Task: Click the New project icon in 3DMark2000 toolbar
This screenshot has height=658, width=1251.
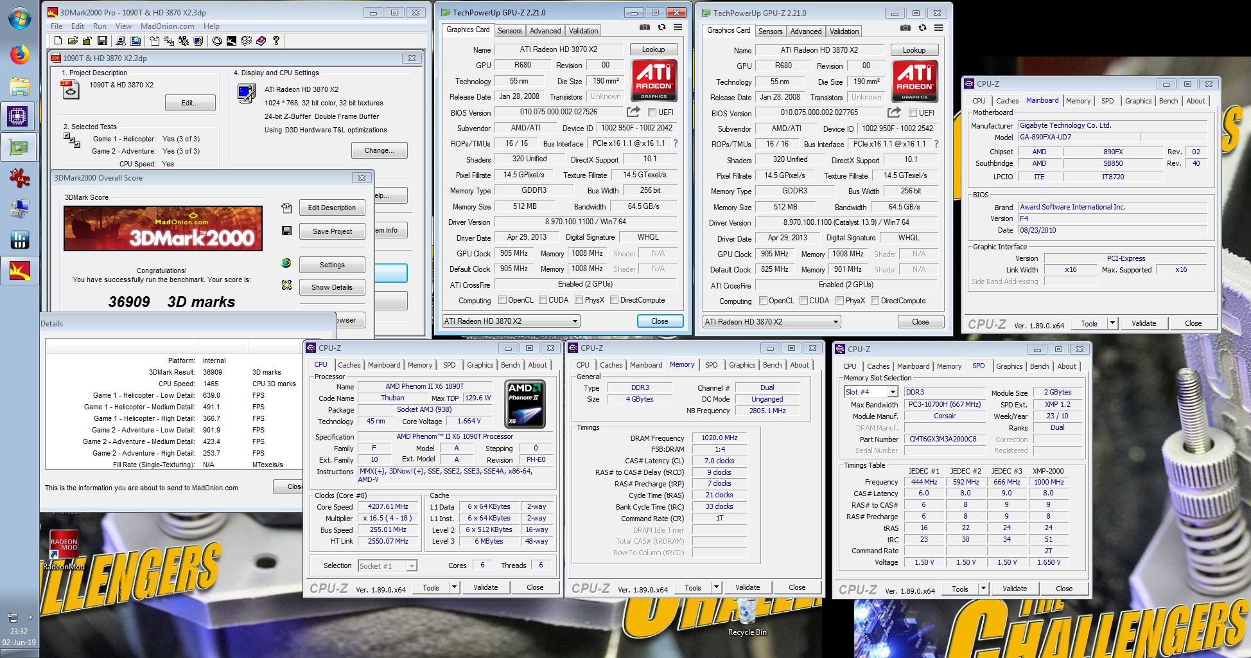Action: (58, 40)
